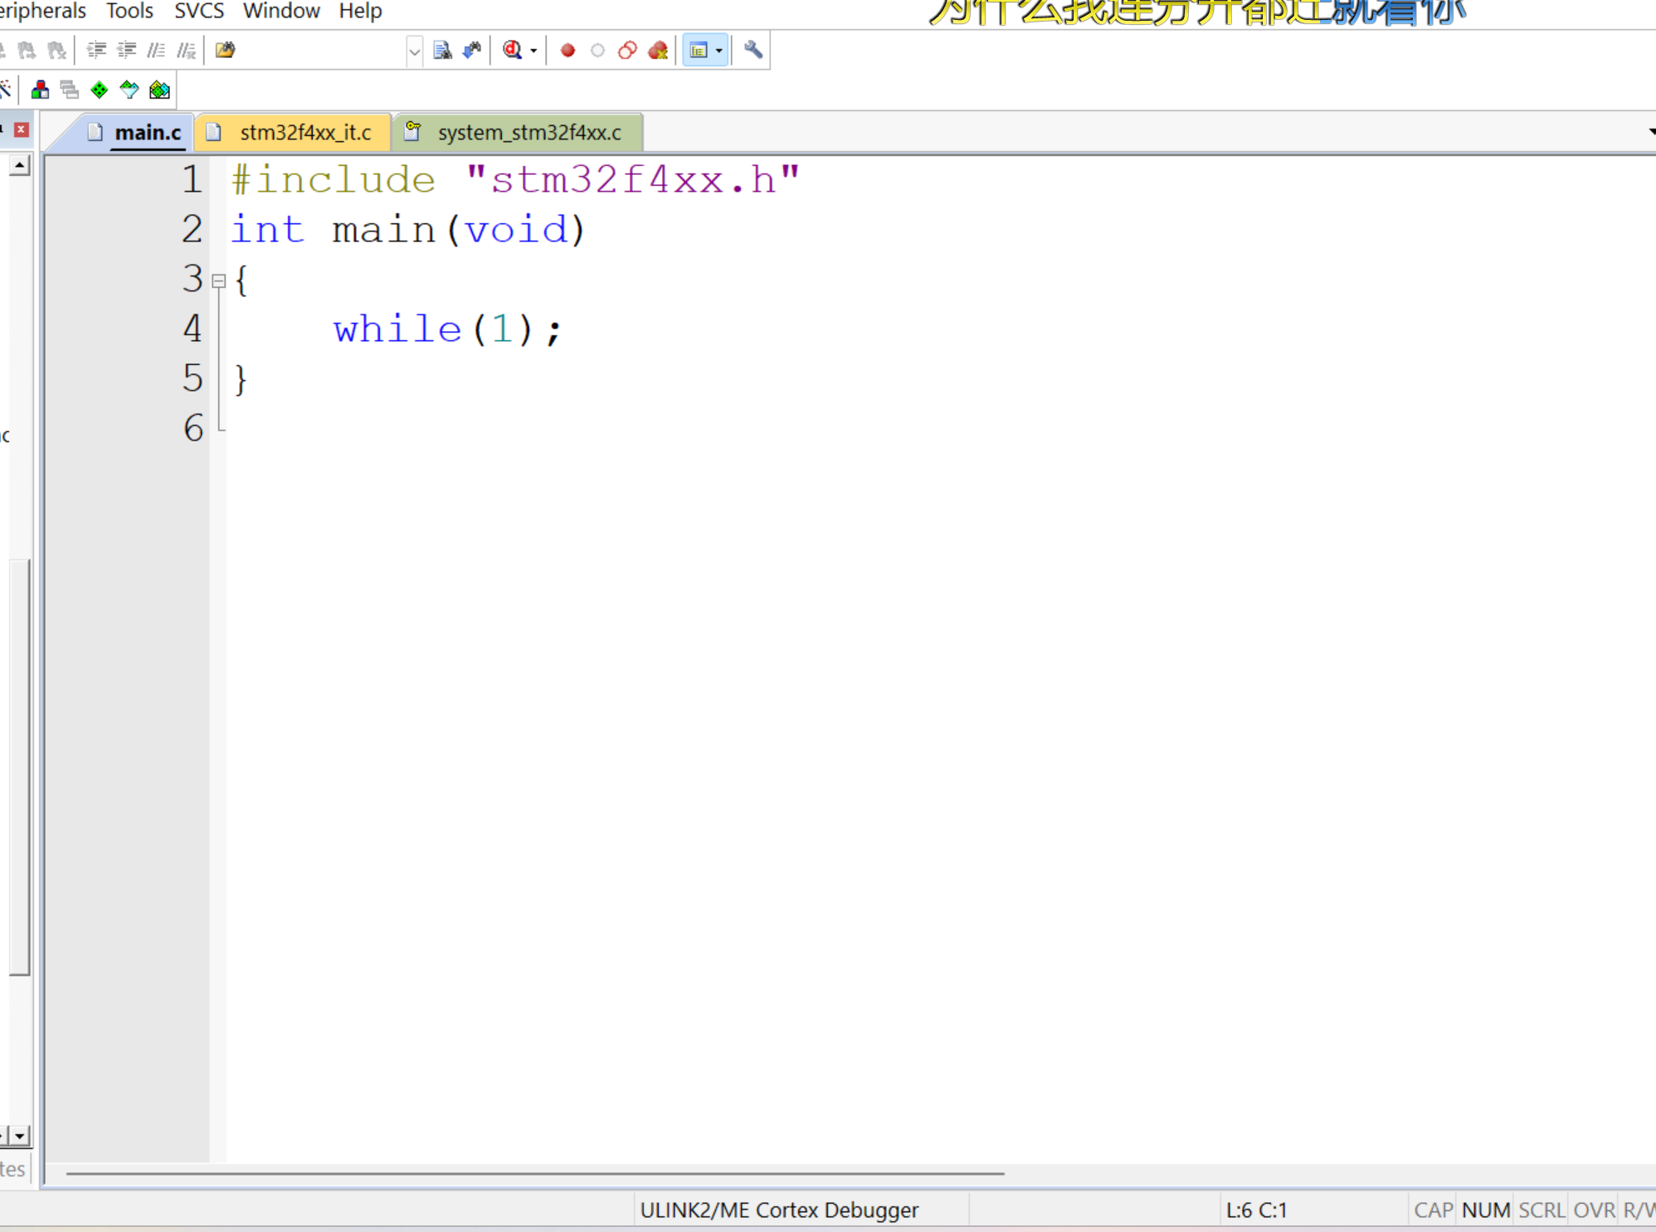This screenshot has height=1232, width=1656.
Task: Open the Help menu
Action: 360,12
